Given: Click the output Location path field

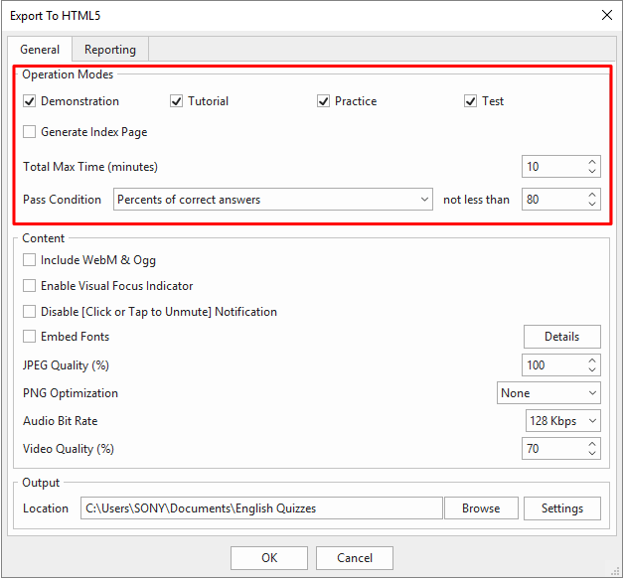Looking at the screenshot, I should click(x=260, y=508).
